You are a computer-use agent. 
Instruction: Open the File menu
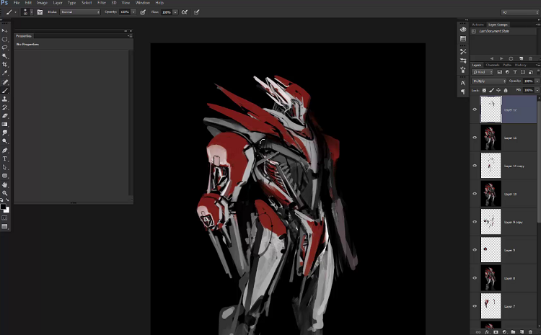(17, 3)
